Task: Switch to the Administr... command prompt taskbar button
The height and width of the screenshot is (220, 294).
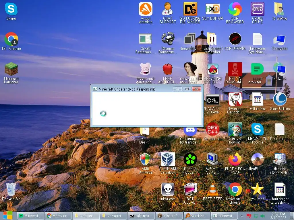Action: (x=142, y=216)
